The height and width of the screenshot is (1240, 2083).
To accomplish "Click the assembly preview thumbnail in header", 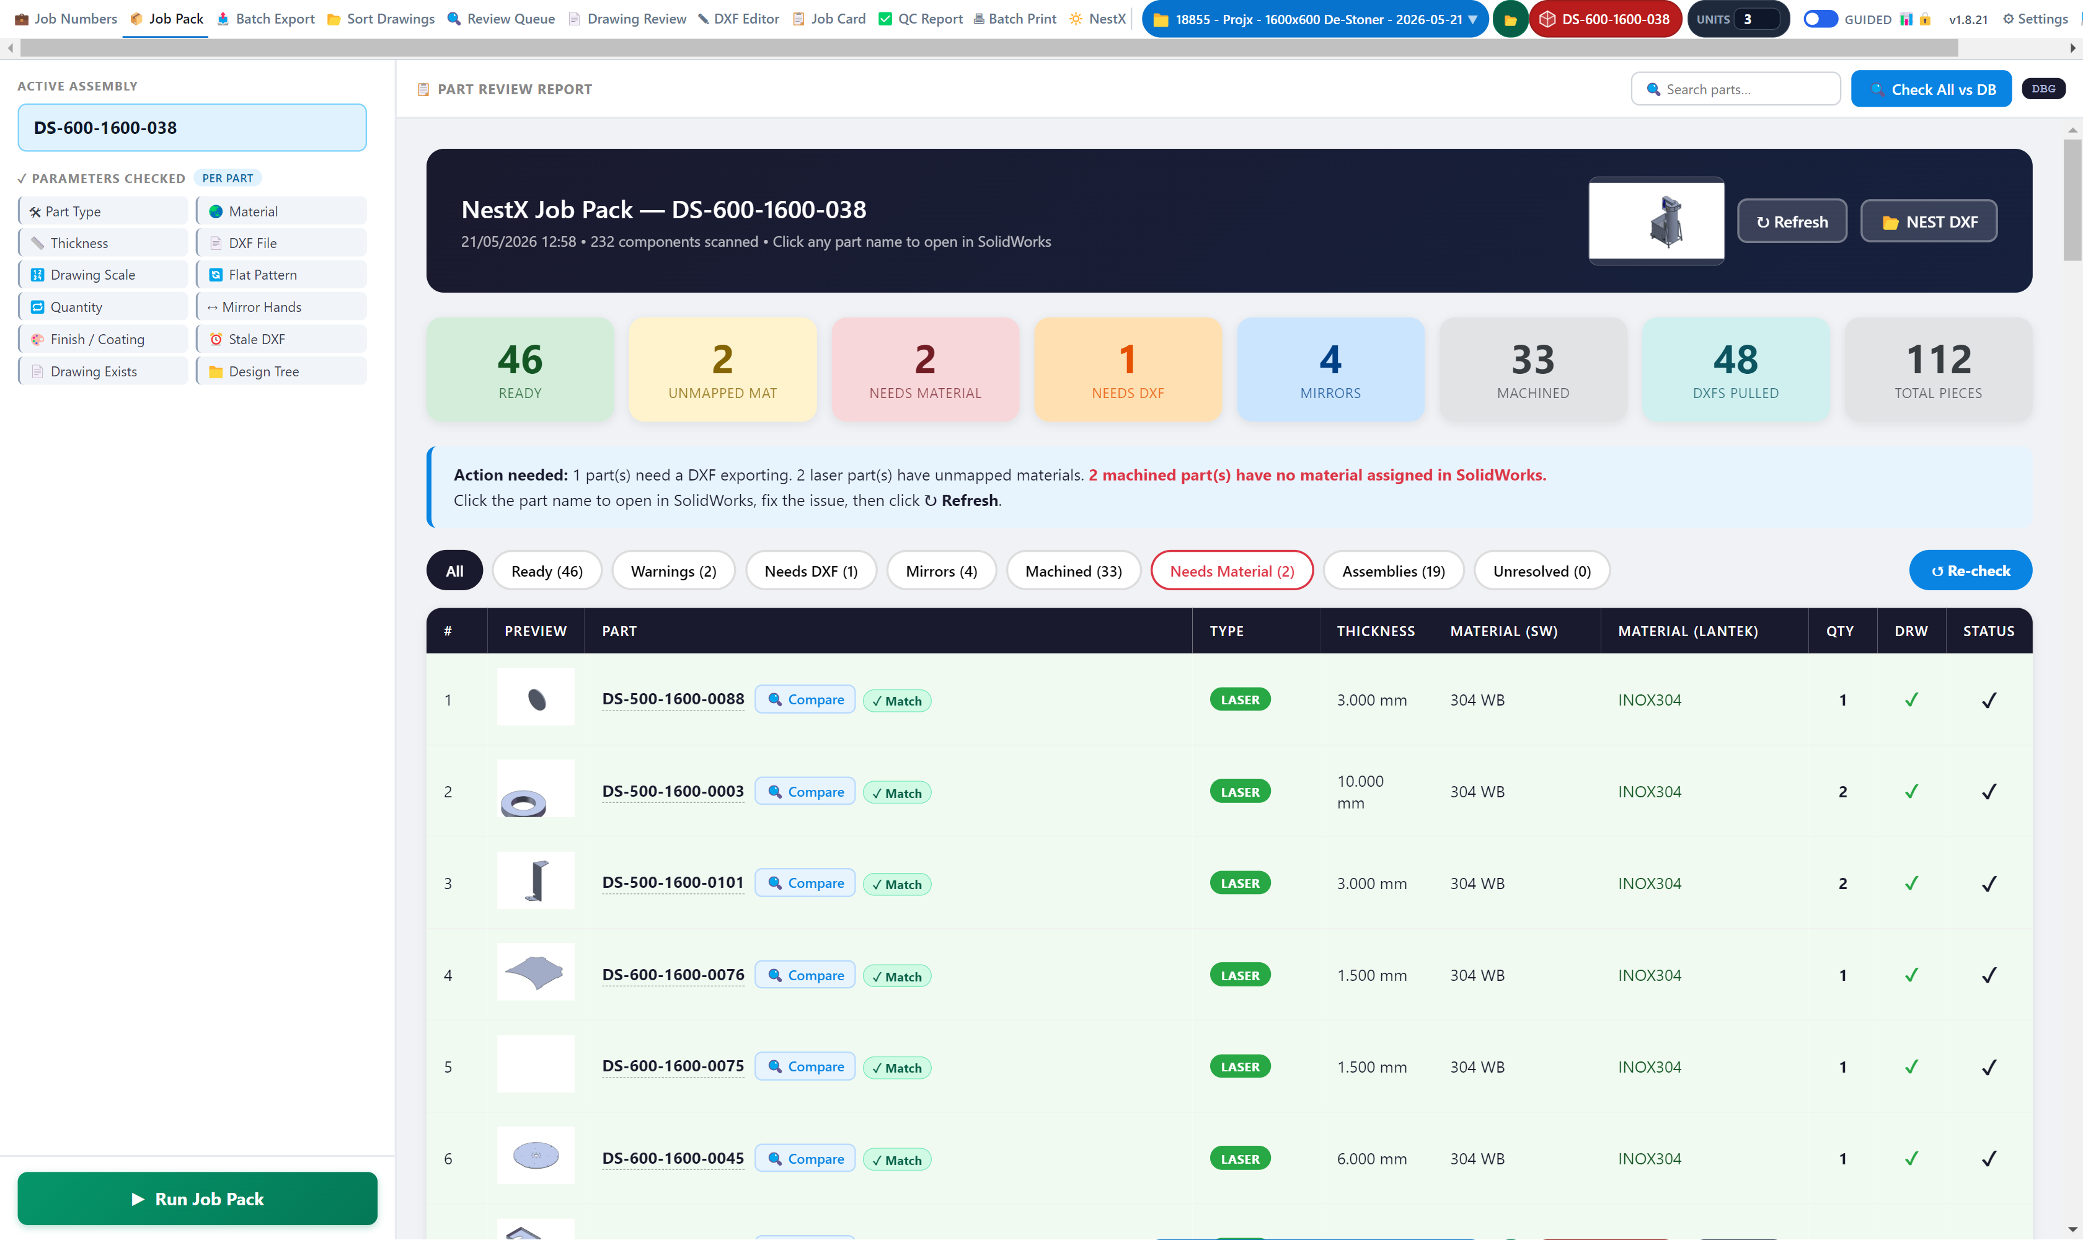I will (1656, 221).
